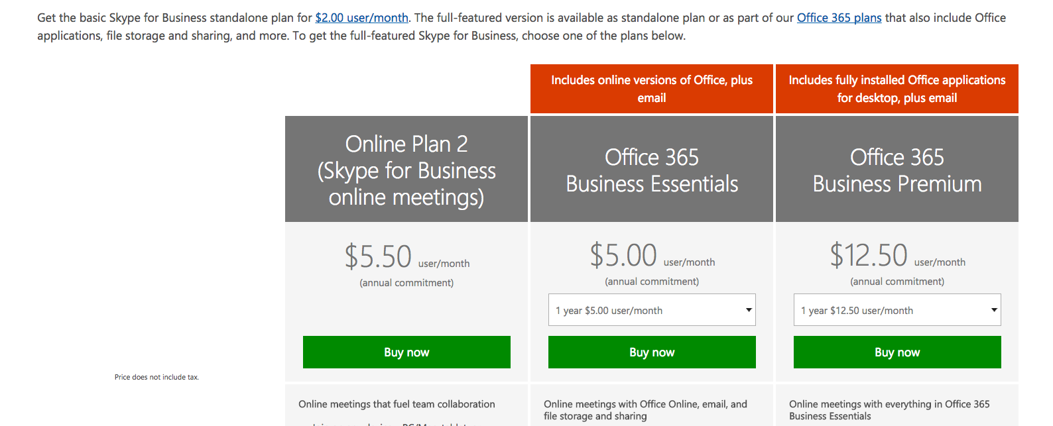
Task: Click Buy now for Business Premium
Action: click(x=897, y=352)
